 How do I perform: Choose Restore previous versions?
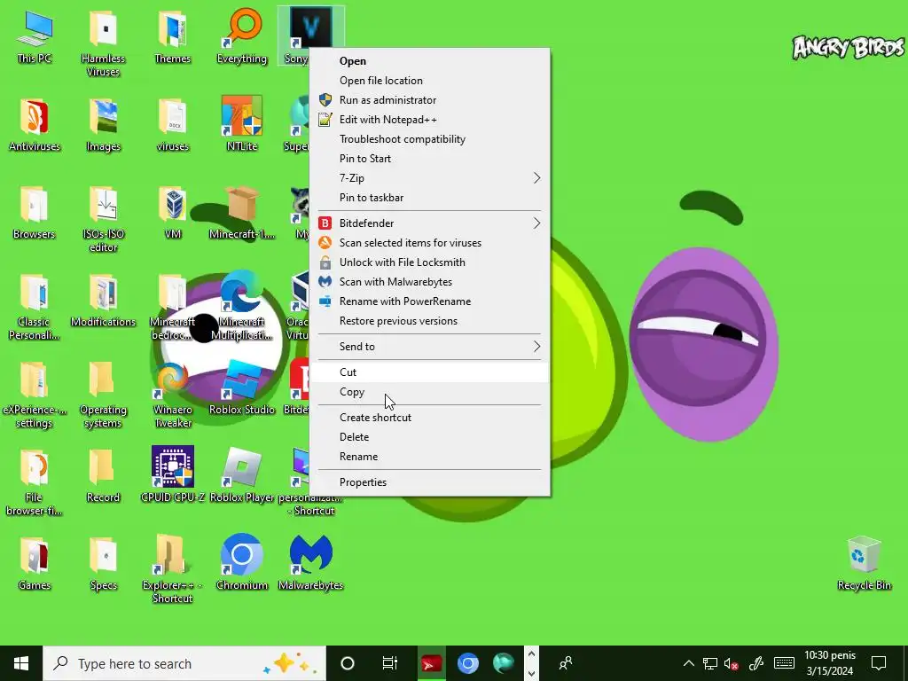(430, 321)
